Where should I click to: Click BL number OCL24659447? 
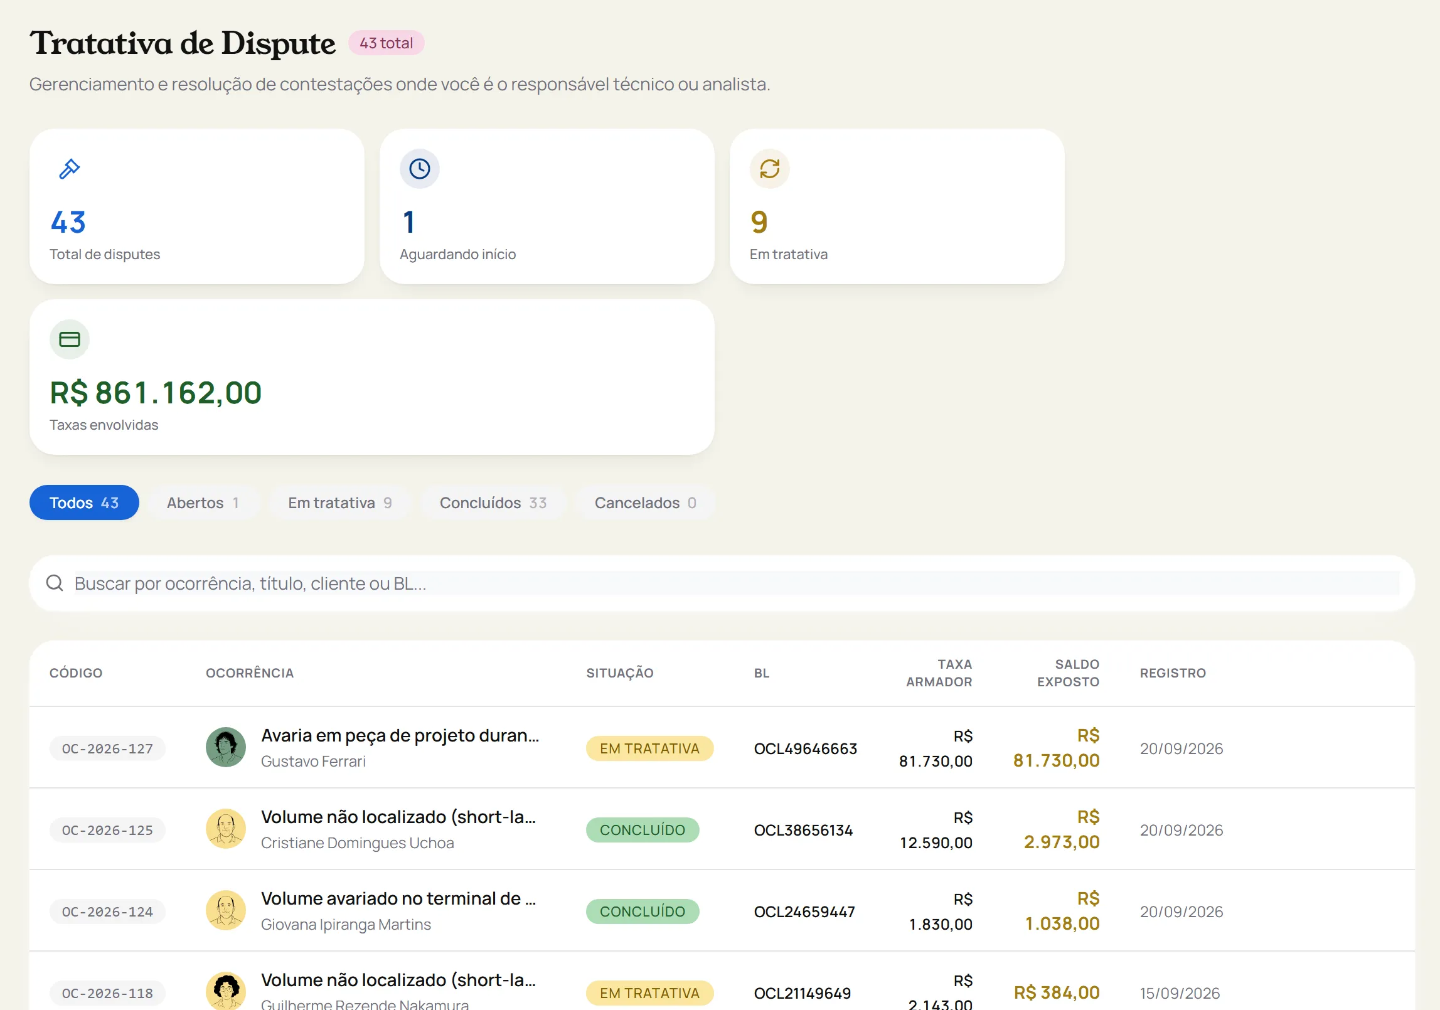click(804, 912)
